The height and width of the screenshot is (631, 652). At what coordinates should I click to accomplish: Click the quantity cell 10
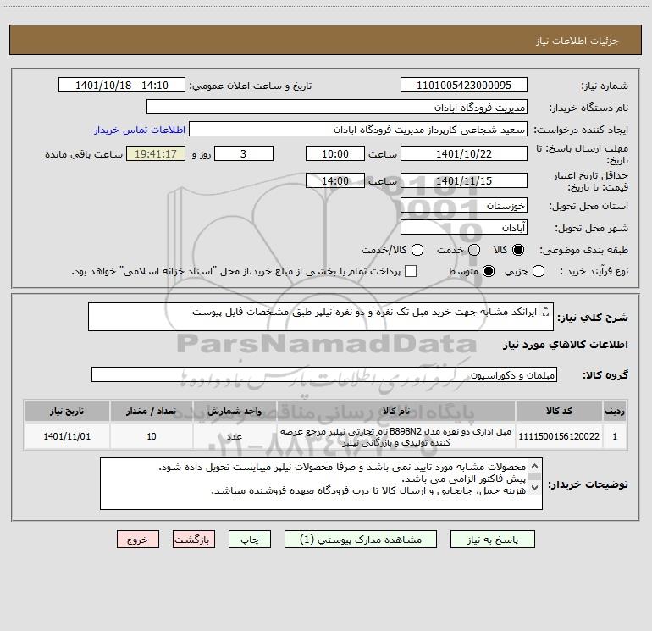(152, 436)
